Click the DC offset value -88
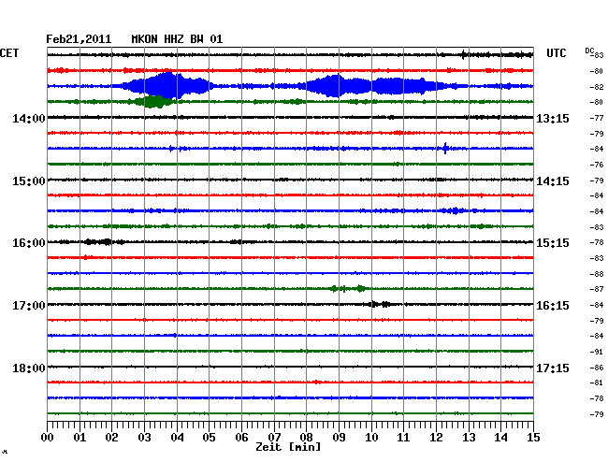 click(x=597, y=274)
